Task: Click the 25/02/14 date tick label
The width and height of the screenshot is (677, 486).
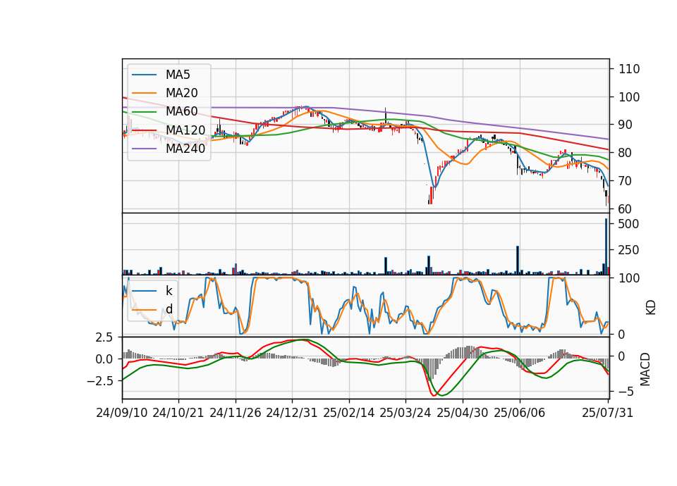Action: [349, 413]
